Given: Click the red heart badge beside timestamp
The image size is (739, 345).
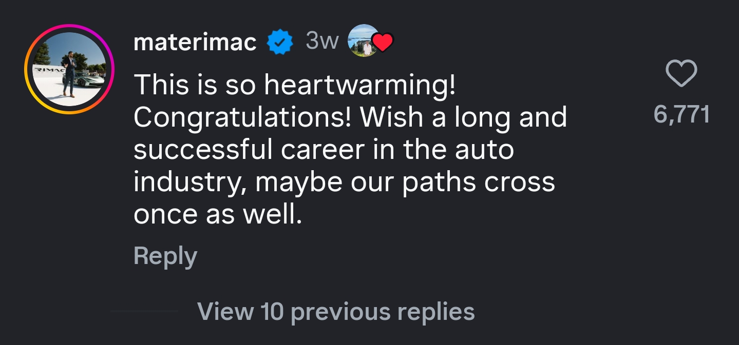Looking at the screenshot, I should [x=383, y=43].
